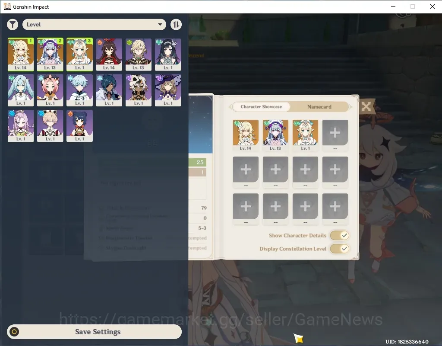Click the Lv. 1 showcase slot in panel
This screenshot has width=442, height=346.
click(x=305, y=135)
